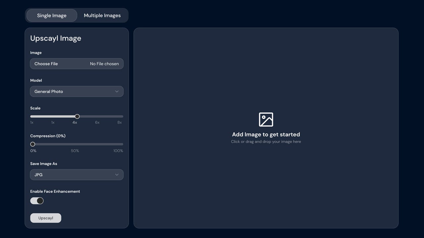Click the 'No File chosen' text
The height and width of the screenshot is (238, 424).
click(104, 64)
